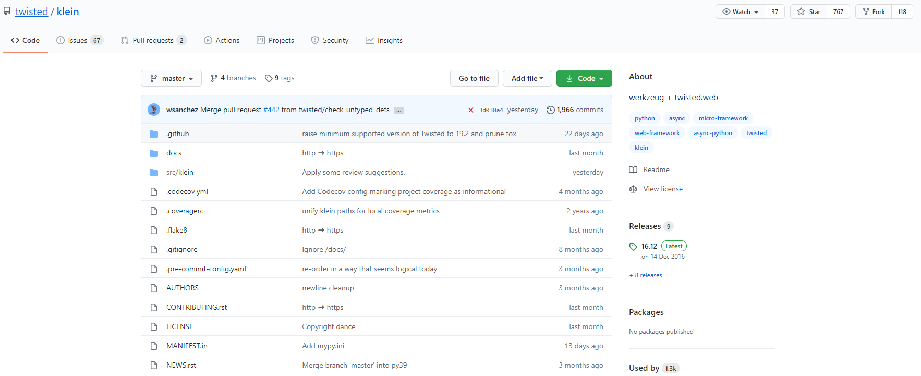Click the Go to file button
This screenshot has width=921, height=376.
pyautogui.click(x=474, y=78)
